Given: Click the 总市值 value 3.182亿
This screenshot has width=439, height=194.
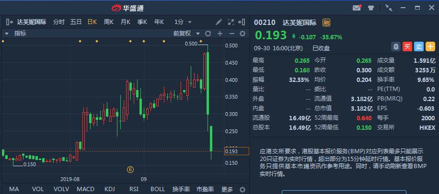Looking at the screenshot, I should (x=362, y=108).
